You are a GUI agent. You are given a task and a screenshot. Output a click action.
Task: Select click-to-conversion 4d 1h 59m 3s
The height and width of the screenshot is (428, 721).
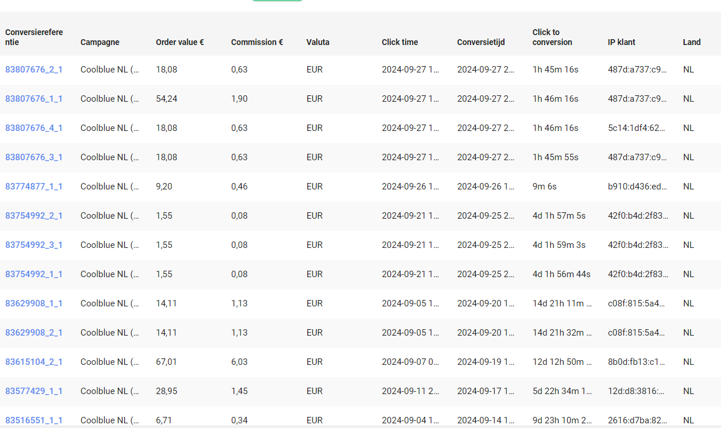coord(559,245)
